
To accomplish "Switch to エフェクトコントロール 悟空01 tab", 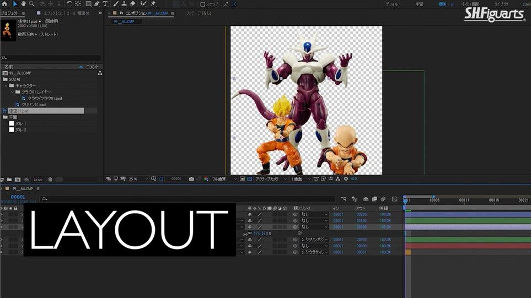I will pyautogui.click(x=66, y=13).
